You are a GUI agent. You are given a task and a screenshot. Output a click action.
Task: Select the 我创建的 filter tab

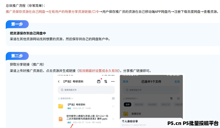click(x=152, y=104)
